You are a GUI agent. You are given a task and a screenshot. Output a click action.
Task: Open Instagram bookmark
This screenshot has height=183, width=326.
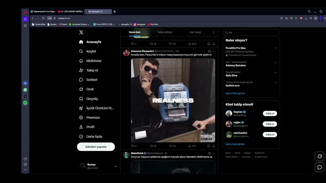click(140, 24)
